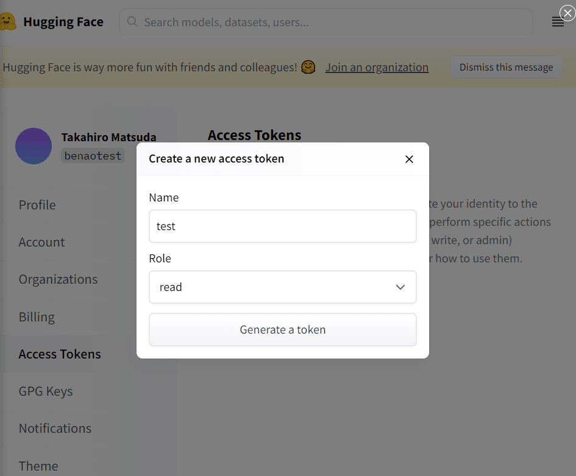Open the hamburger menu icon
The image size is (576, 476).
pyautogui.click(x=558, y=22)
